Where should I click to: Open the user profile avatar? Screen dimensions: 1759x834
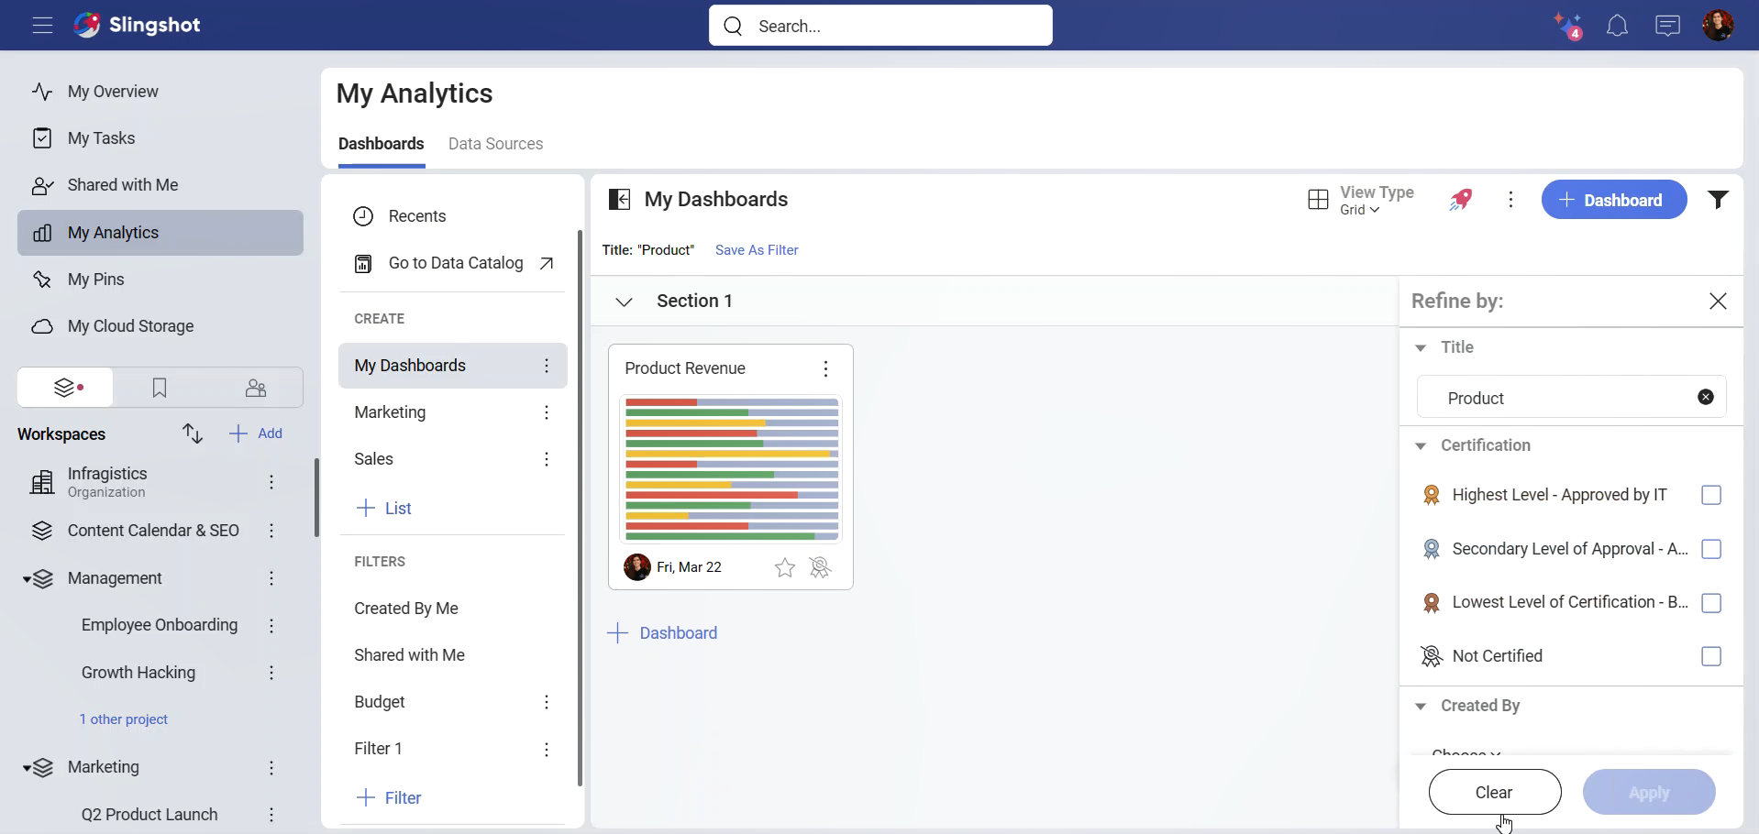1718,26
